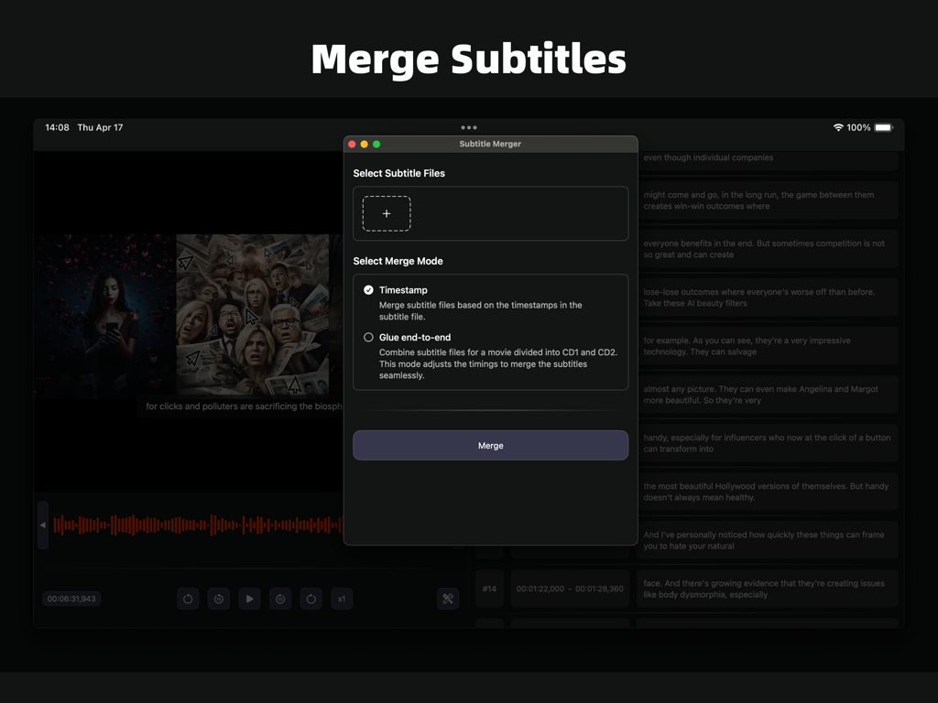The image size is (938, 703).
Task: Click the loop icon right of skip-forward
Action: point(311,599)
